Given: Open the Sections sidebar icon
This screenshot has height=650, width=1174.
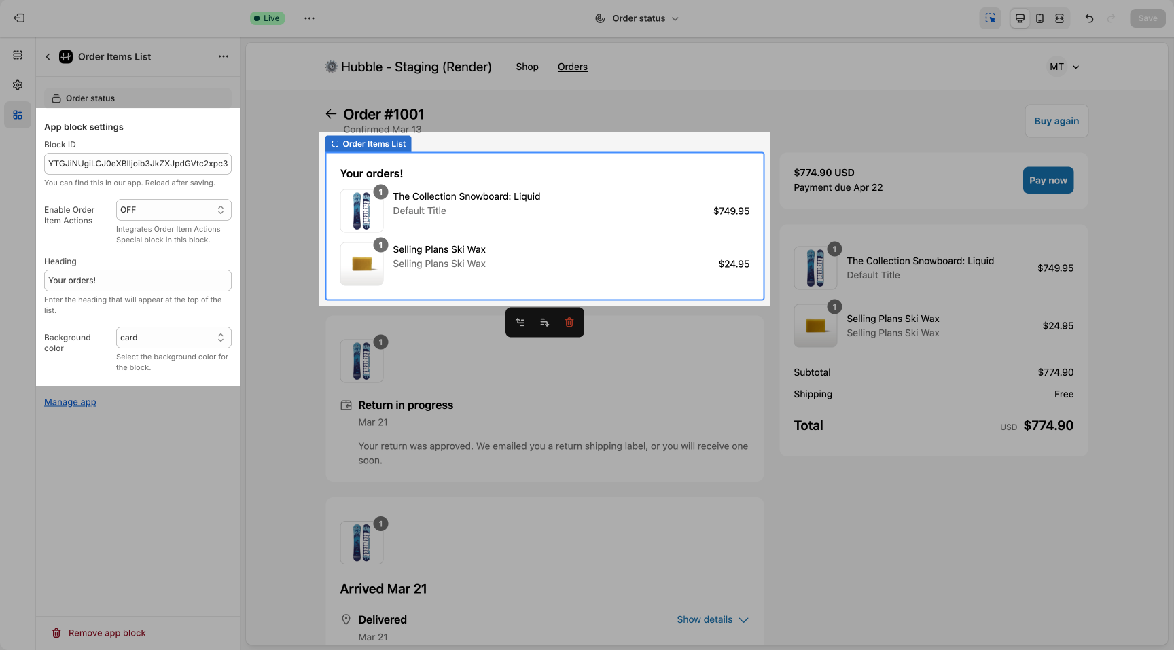Looking at the screenshot, I should pos(18,55).
